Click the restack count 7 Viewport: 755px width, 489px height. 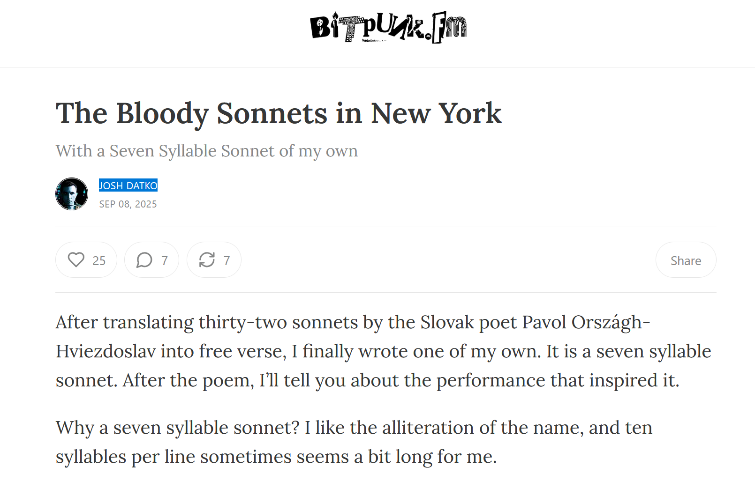point(227,260)
